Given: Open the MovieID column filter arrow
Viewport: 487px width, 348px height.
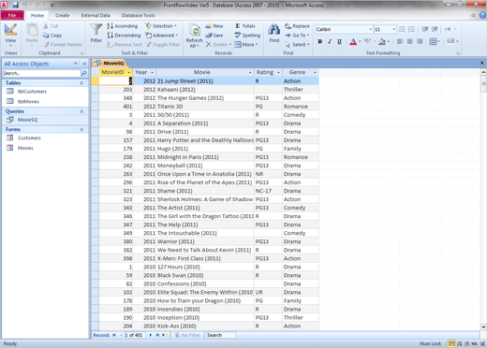Looking at the screenshot, I should 128,72.
